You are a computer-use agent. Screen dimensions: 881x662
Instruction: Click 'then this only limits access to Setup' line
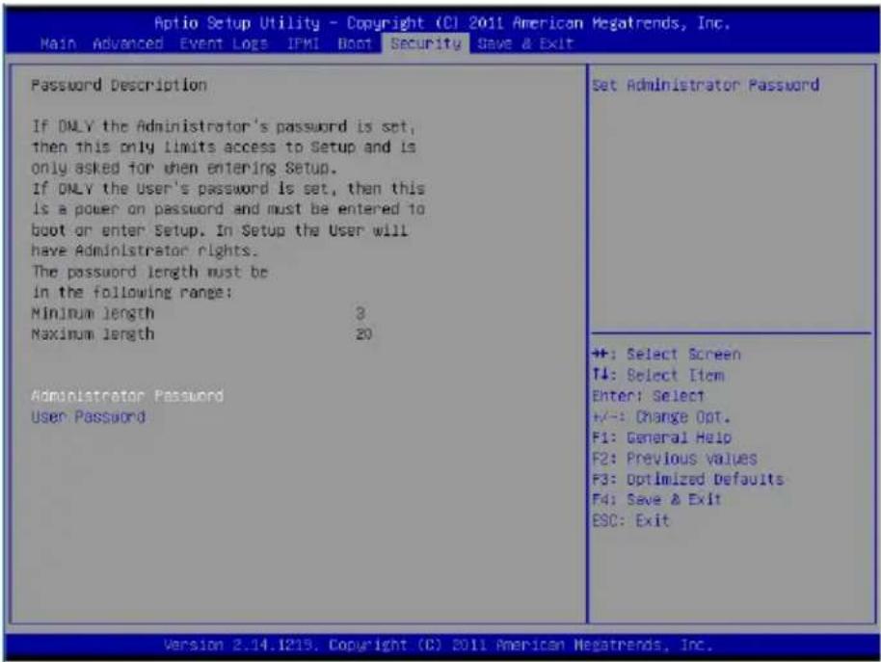[x=224, y=147]
